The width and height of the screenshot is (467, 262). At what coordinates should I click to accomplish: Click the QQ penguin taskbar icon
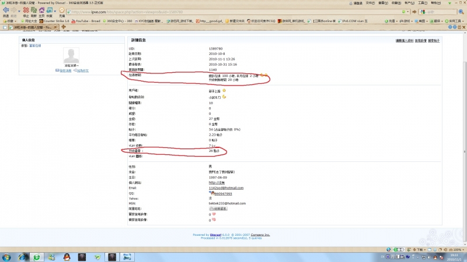[x=67, y=257]
